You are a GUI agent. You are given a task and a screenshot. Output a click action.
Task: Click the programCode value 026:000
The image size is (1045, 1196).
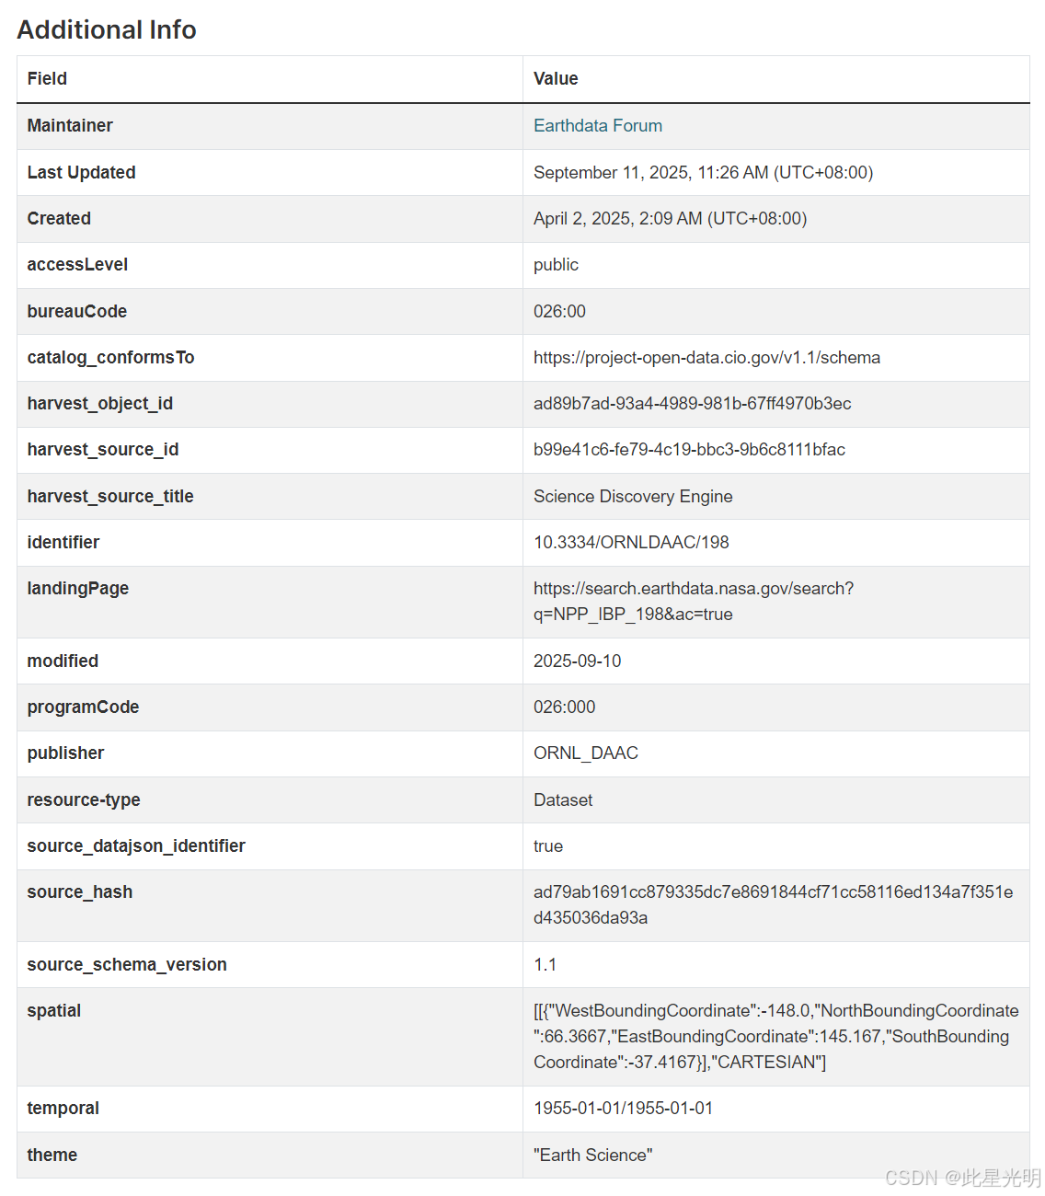[x=564, y=707]
